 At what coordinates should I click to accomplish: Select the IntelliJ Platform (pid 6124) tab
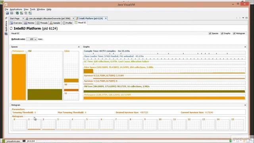coord(91,19)
